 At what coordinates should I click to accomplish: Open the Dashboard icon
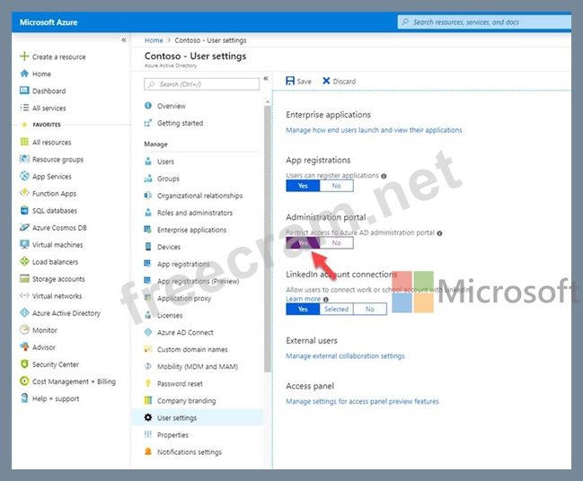click(x=24, y=91)
